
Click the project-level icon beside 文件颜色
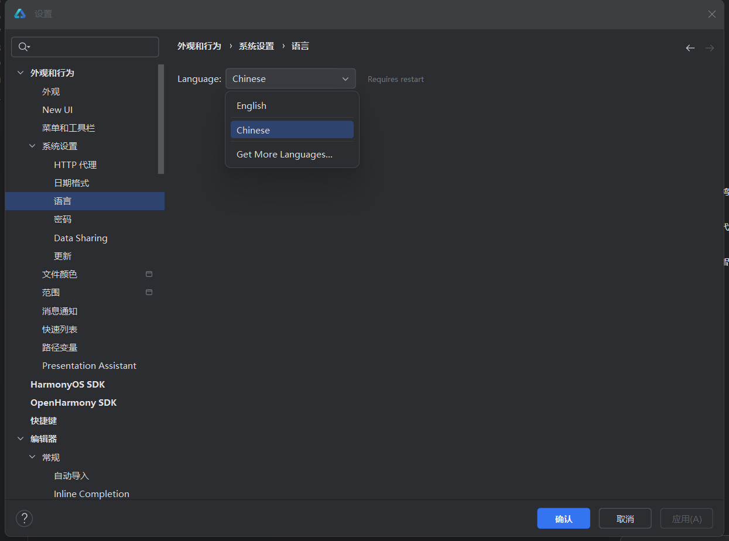pos(149,274)
